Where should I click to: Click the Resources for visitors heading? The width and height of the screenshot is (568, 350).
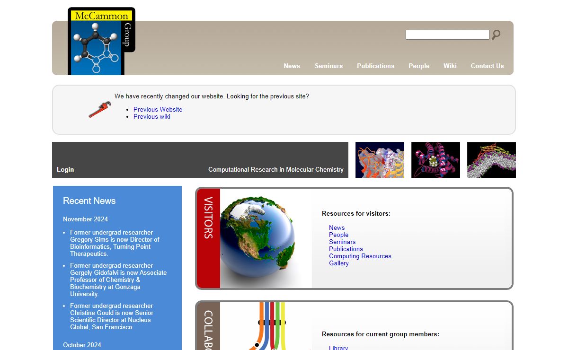356,213
